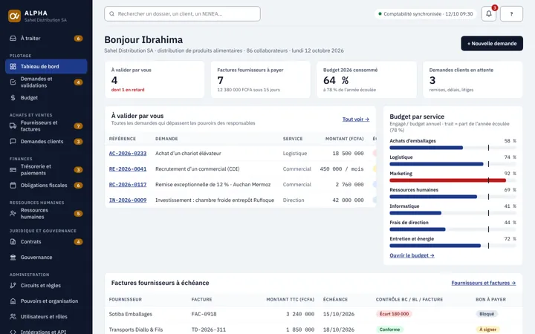535x334 pixels.
Task: Click Sotiba Emballages supplier name
Action: tap(130, 314)
